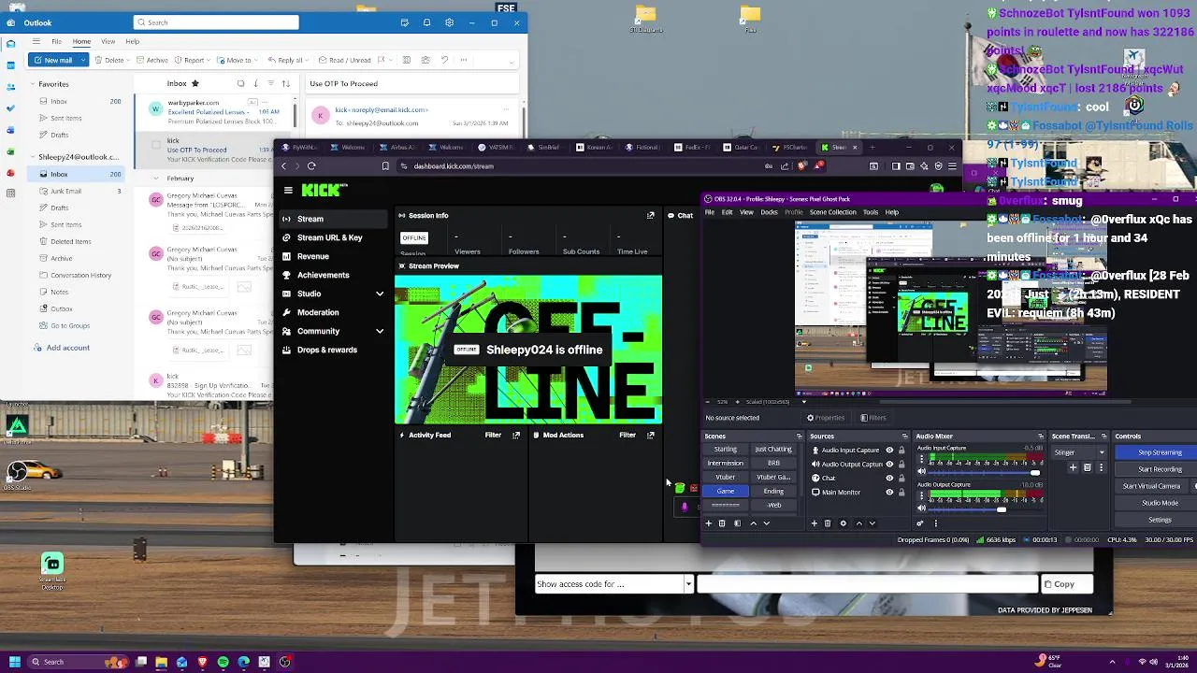Image resolution: width=1197 pixels, height=673 pixels.
Task: Toggle visibility of Chat source
Action: tap(889, 478)
